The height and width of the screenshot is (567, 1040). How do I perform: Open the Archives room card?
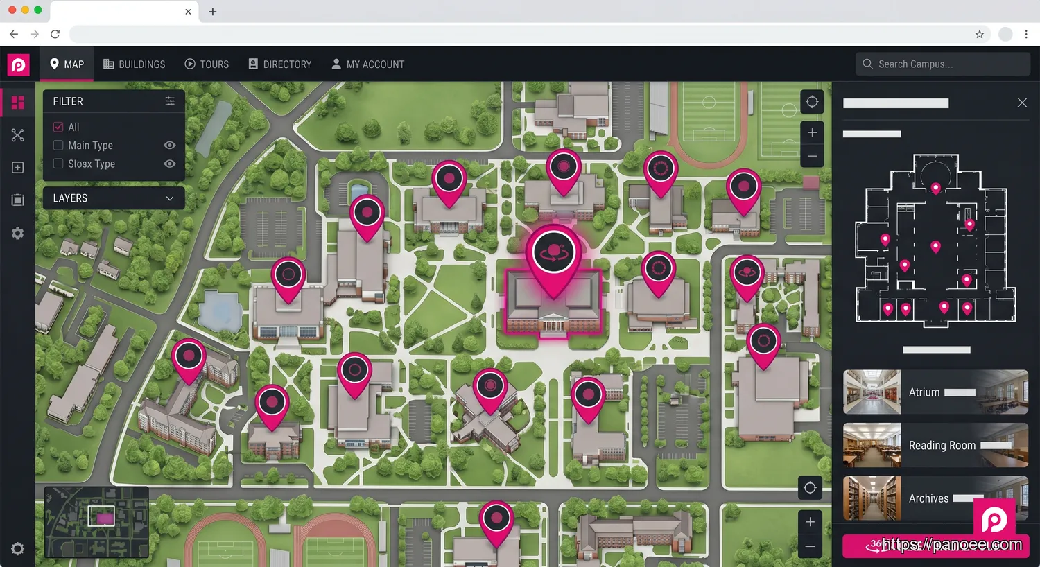click(935, 498)
